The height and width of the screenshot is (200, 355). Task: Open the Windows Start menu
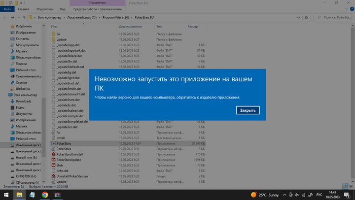coord(6,195)
